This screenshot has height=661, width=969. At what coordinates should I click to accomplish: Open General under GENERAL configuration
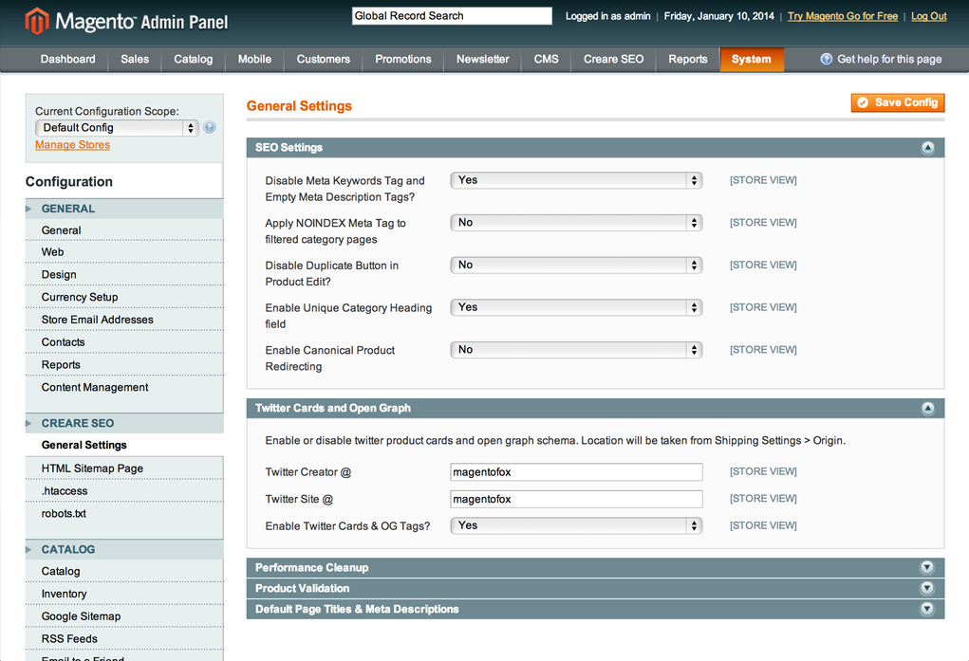pos(61,230)
